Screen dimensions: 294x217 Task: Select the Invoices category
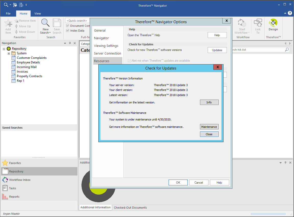point(22,72)
